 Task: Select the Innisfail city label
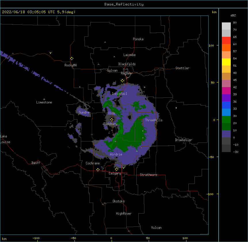(x=119, y=94)
